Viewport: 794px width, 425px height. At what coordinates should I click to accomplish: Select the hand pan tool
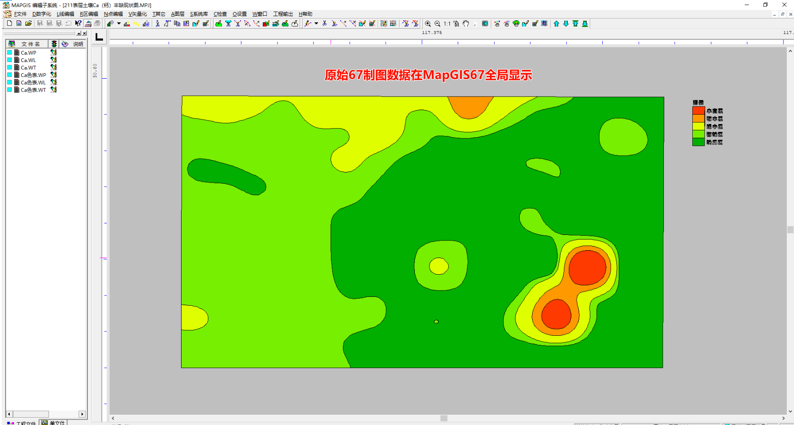466,24
